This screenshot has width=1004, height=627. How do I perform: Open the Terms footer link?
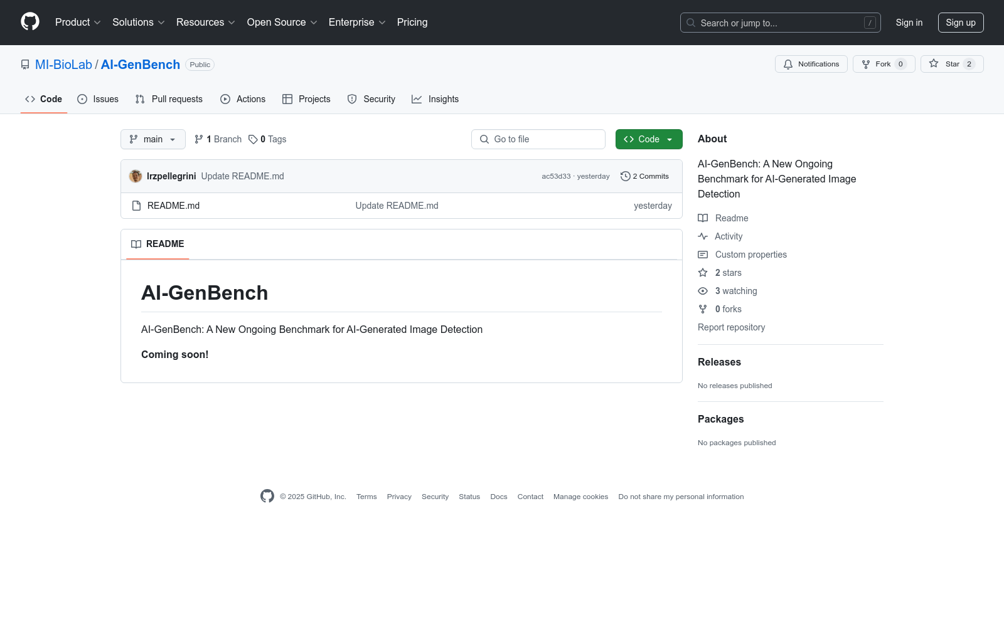366,497
